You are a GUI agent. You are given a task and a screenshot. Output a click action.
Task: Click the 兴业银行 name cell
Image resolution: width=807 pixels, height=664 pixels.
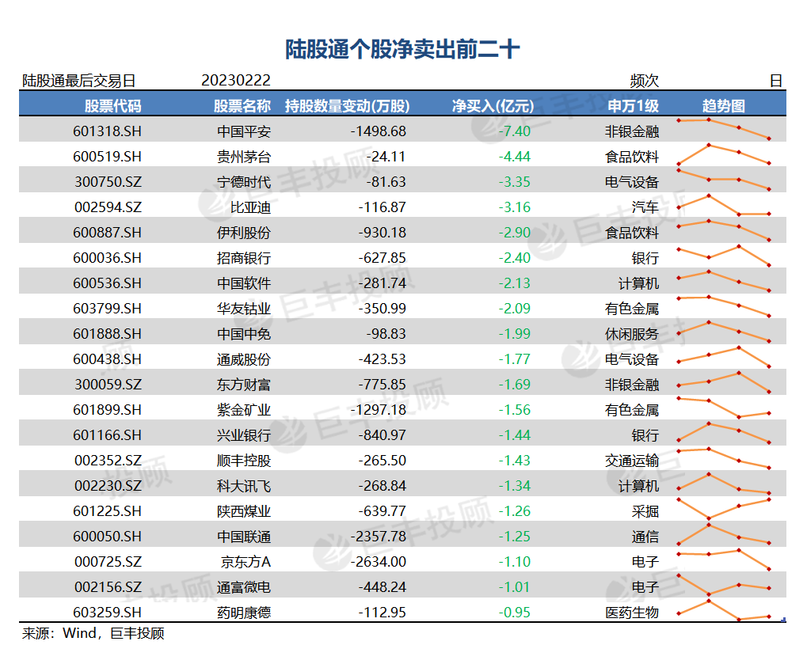(x=243, y=435)
